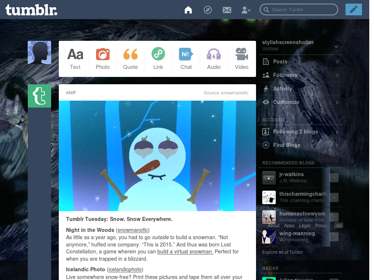This screenshot has height=280, width=374.
Task: Open Activity in the sidebar
Action: click(x=300, y=89)
